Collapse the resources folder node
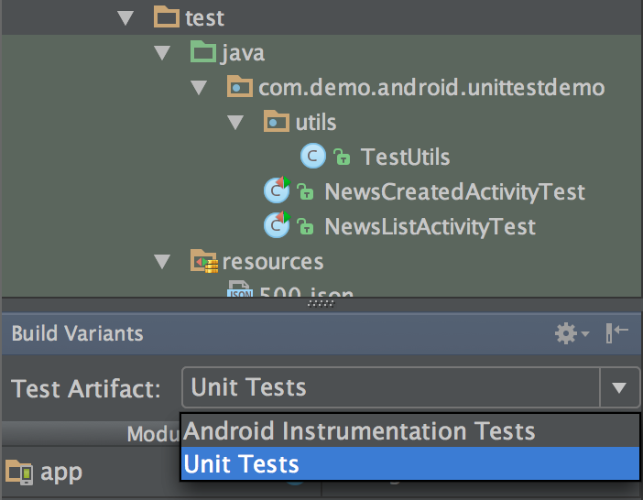 click(162, 262)
